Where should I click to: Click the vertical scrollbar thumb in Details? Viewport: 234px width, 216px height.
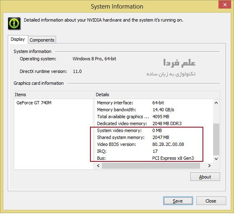click(x=216, y=139)
